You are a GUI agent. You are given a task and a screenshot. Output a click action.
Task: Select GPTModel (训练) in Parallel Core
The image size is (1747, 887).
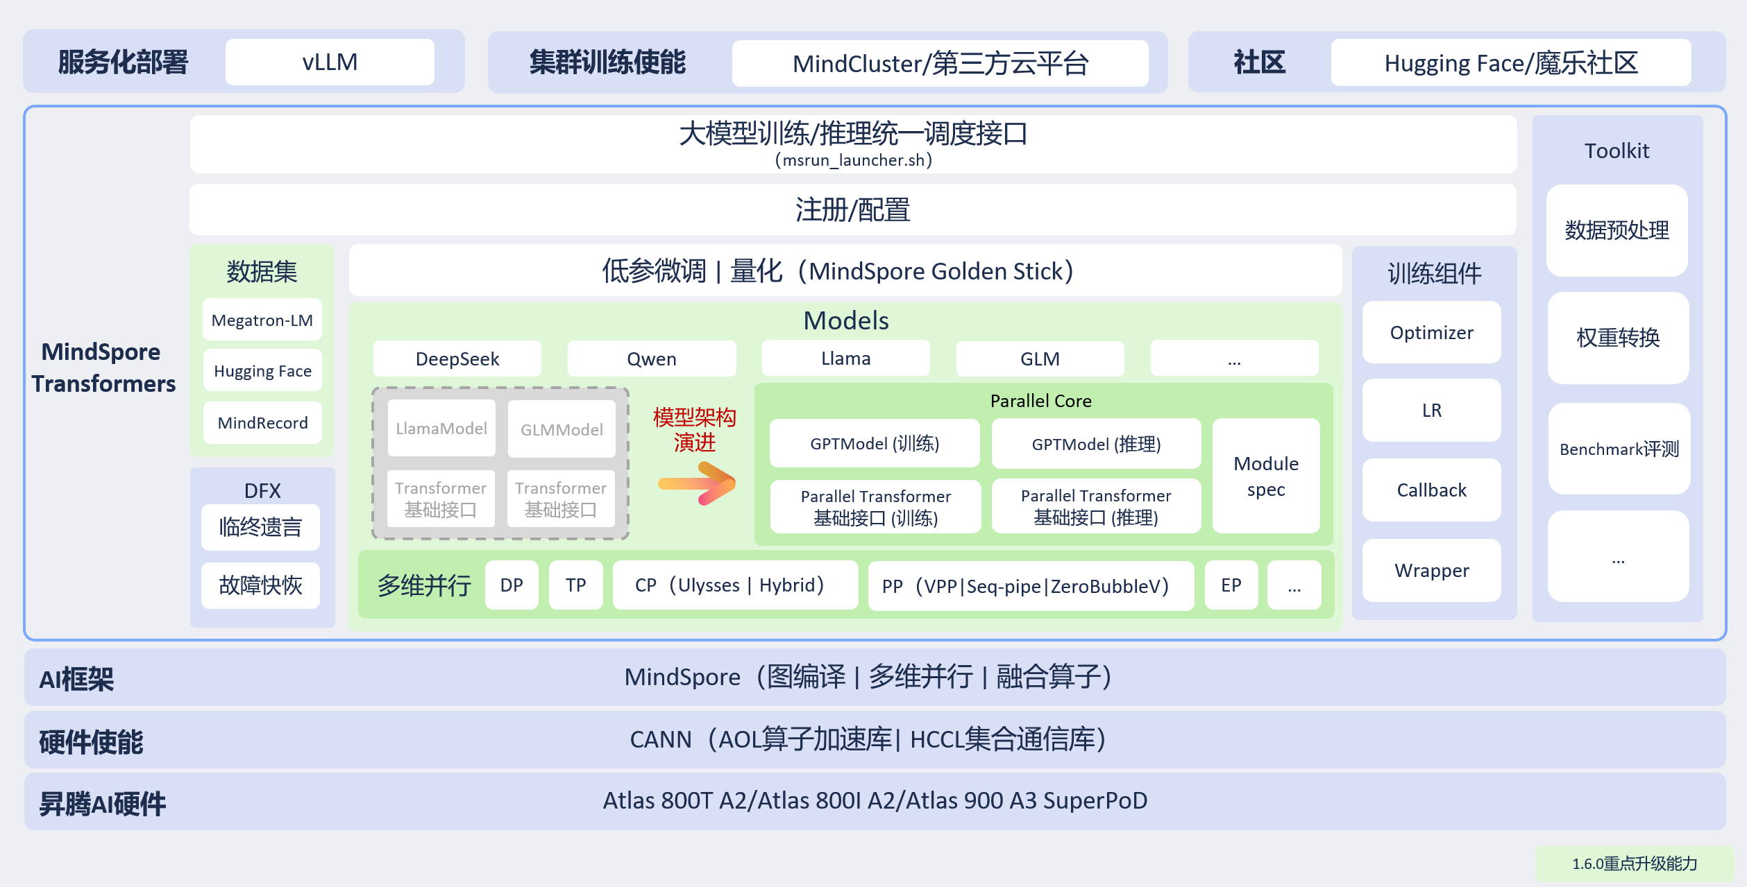tap(875, 444)
